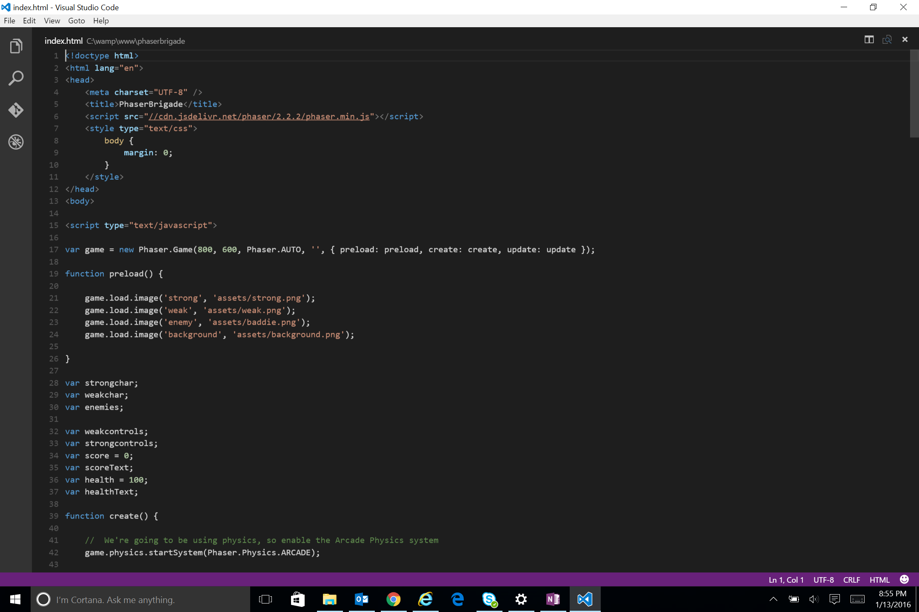Click the Cortana search box
Viewport: 919px width, 612px height.
140,600
